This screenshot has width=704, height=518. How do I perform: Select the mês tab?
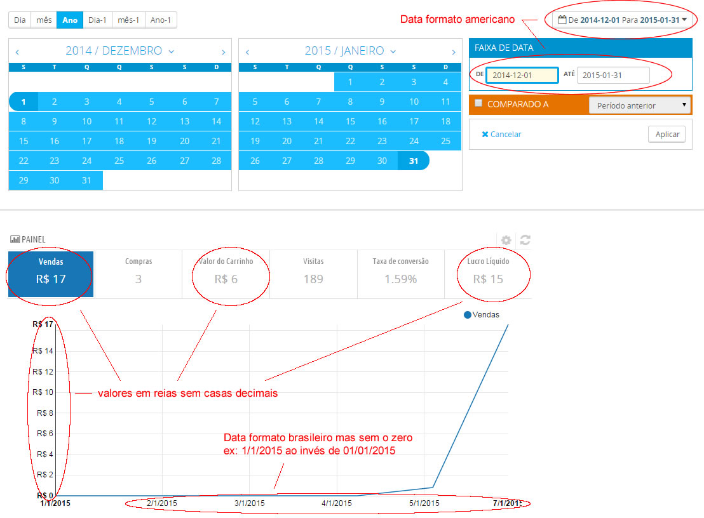point(44,20)
